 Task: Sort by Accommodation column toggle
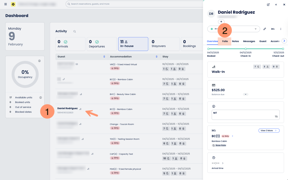pyautogui.click(x=157, y=57)
